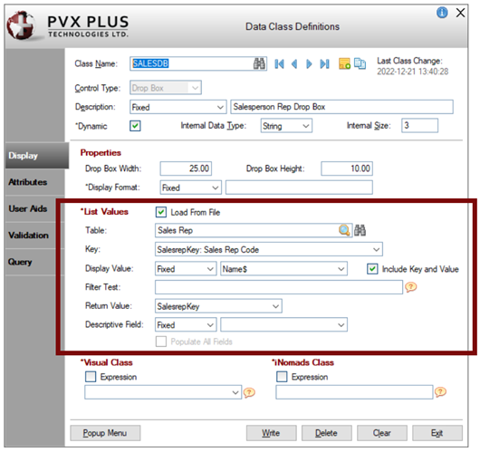Jump to last class record arrow

click(324, 64)
